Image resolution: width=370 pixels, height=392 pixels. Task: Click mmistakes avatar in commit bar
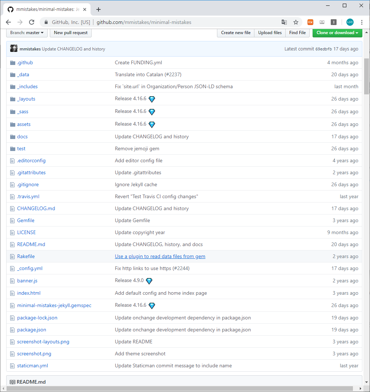tap(14, 48)
